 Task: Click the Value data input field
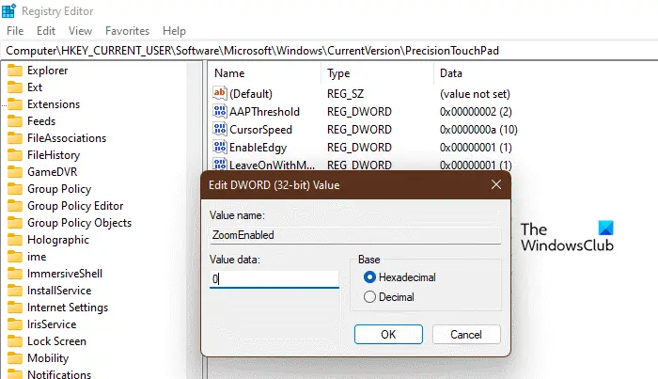[274, 279]
